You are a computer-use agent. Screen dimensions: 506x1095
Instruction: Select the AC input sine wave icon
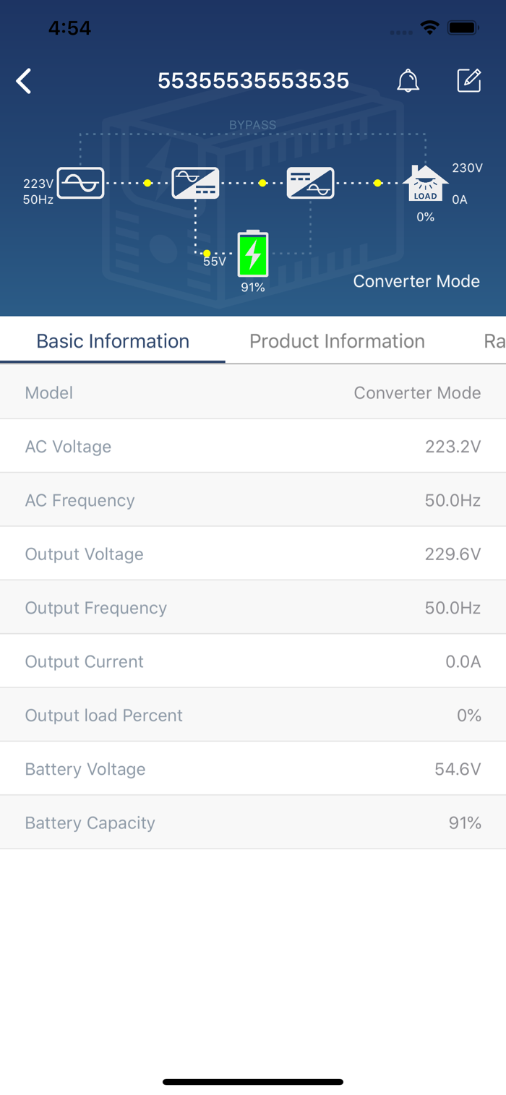(80, 183)
